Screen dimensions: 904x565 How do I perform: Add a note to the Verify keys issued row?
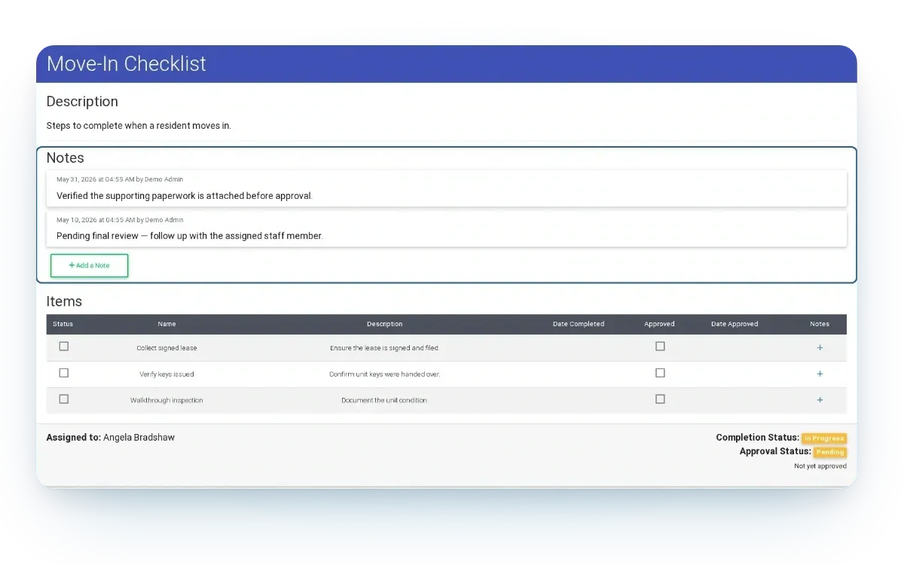pyautogui.click(x=820, y=374)
